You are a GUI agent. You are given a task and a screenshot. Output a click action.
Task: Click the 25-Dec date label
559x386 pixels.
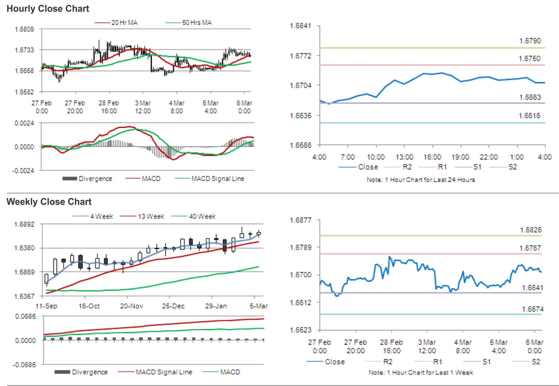[x=173, y=306]
